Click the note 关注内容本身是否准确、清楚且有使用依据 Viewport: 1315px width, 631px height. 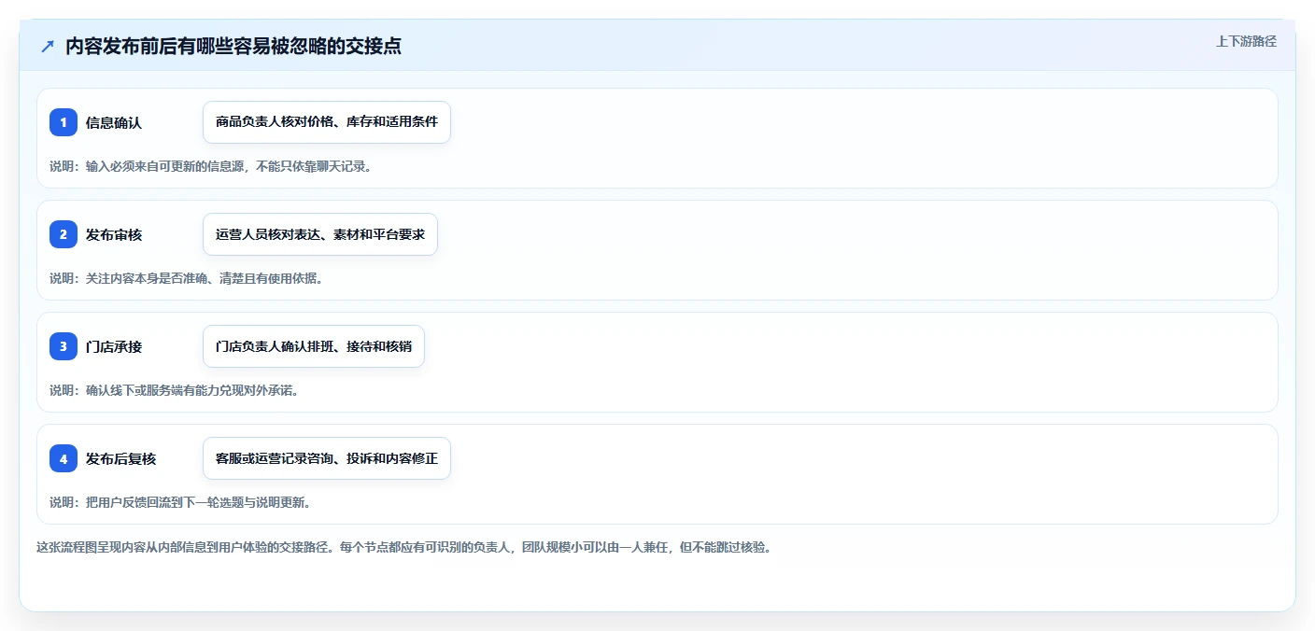[x=186, y=278]
